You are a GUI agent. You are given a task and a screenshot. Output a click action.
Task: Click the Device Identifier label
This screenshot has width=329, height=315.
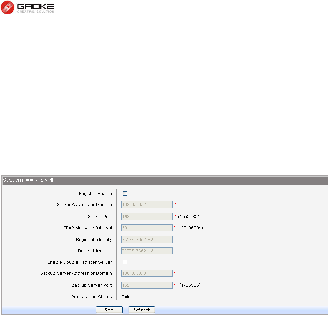point(95,251)
